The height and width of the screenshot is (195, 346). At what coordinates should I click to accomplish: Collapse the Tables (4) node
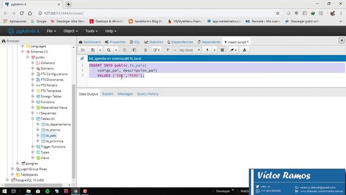tap(32, 119)
